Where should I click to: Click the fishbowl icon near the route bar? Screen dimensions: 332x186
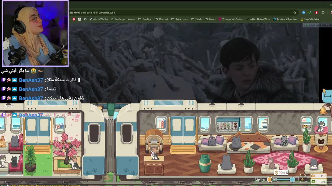pyautogui.click(x=302, y=179)
